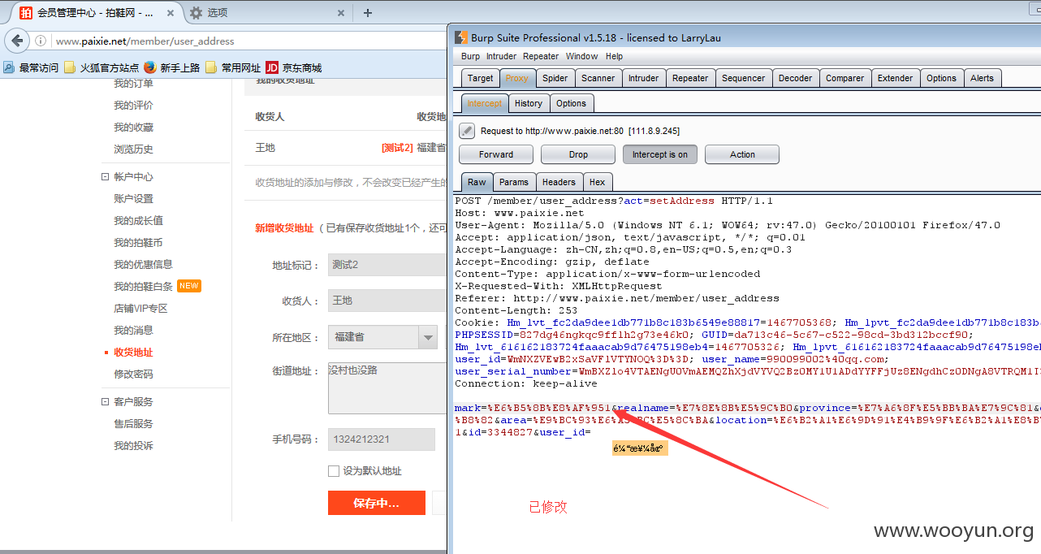Open the Action button menu
Screen dimensions: 1041x554
(742, 154)
